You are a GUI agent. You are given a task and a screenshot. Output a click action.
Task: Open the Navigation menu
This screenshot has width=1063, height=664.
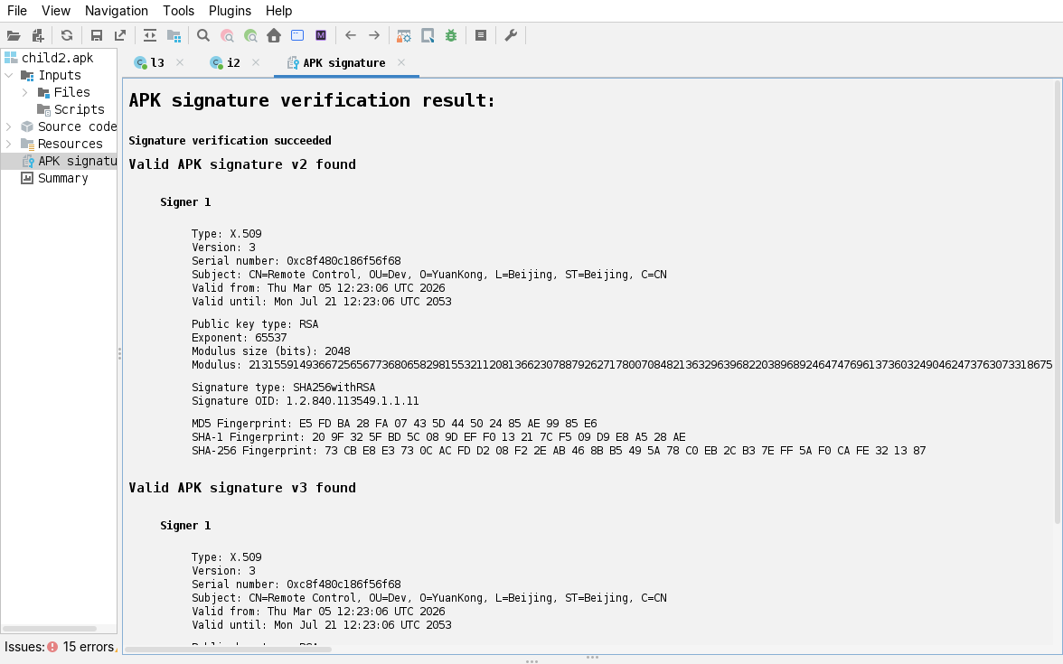[x=116, y=11]
